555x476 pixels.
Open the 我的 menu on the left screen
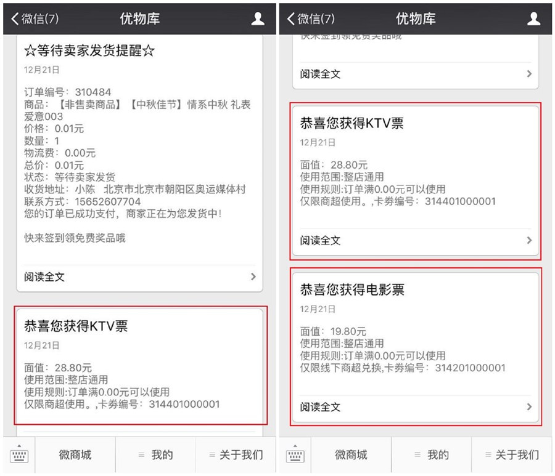tap(155, 455)
